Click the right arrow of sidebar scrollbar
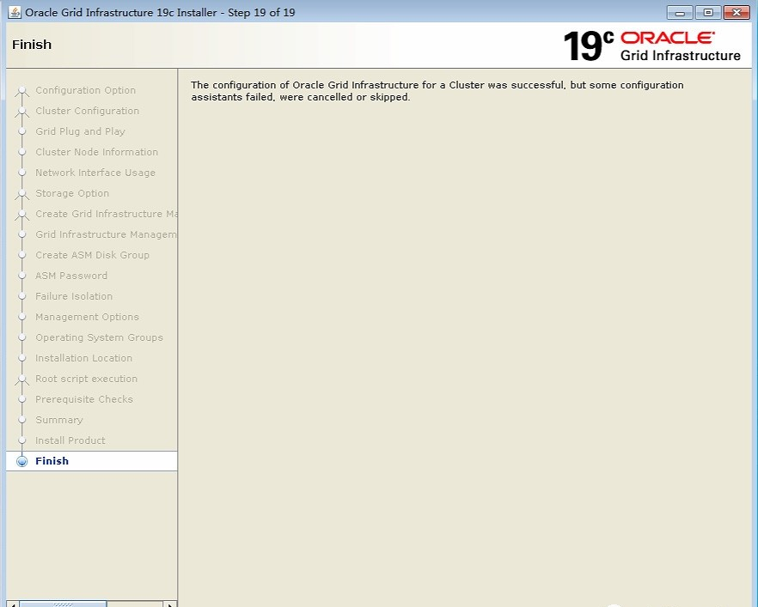The height and width of the screenshot is (607, 758). (x=169, y=604)
